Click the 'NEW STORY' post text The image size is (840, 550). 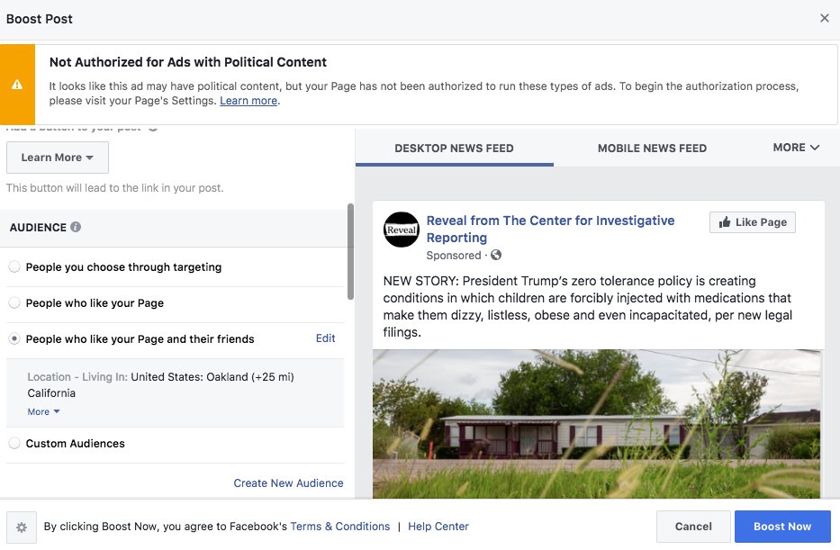coord(588,306)
